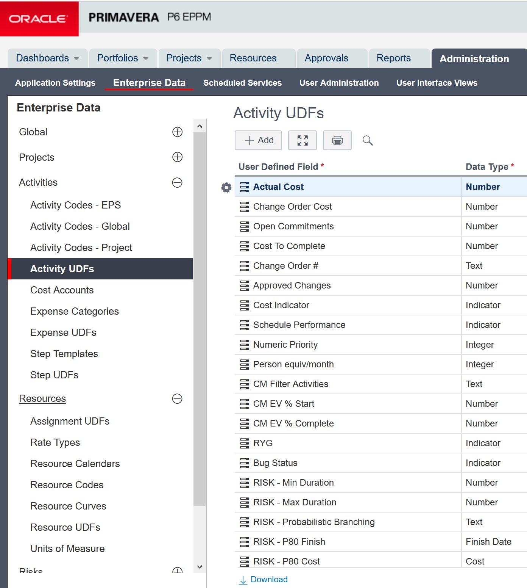The image size is (527, 588).
Task: Open the Portfolios dropdown menu
Action: (x=123, y=58)
